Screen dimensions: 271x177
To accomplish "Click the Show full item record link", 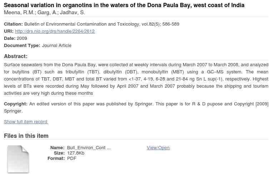I will pyautogui.click(x=26, y=122).
